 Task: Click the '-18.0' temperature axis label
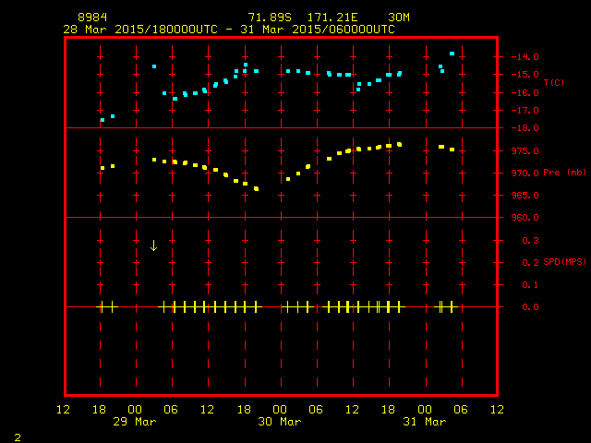[x=525, y=128]
